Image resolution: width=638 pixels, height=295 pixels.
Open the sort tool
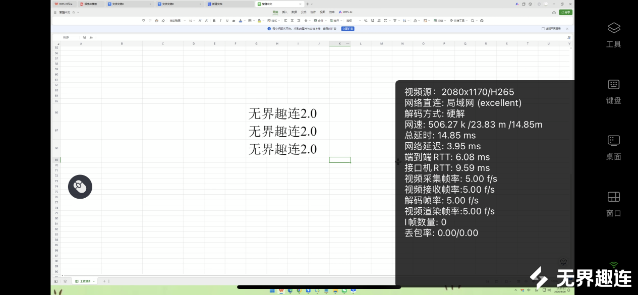(x=404, y=21)
